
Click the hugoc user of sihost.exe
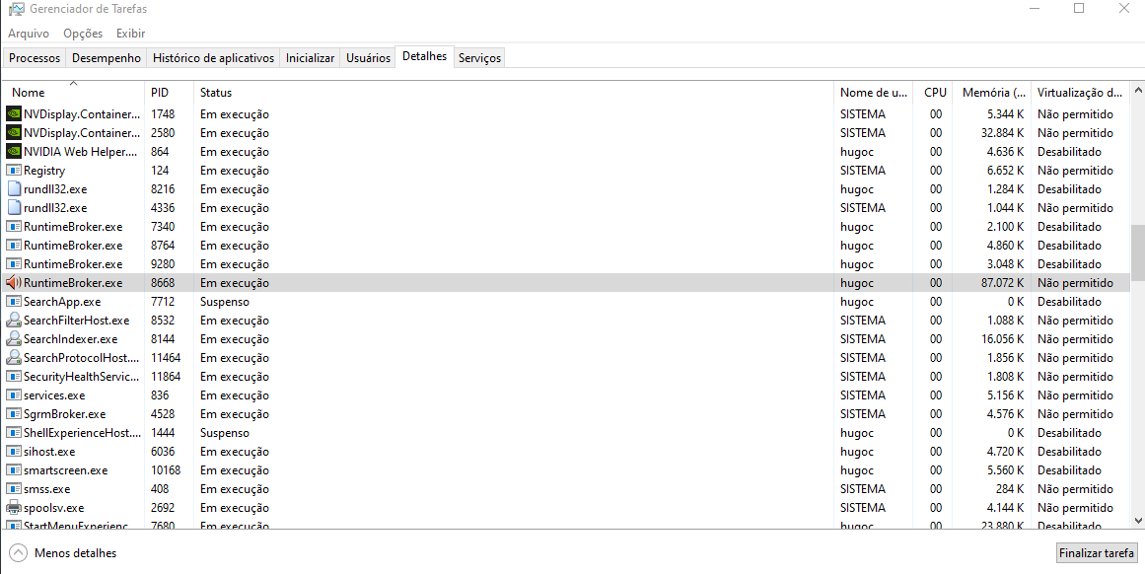(857, 452)
